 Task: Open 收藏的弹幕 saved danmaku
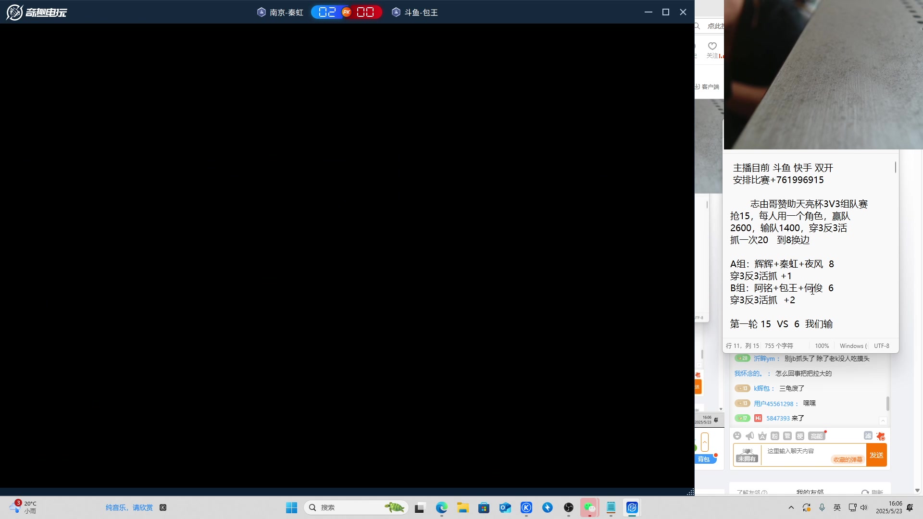point(848,459)
